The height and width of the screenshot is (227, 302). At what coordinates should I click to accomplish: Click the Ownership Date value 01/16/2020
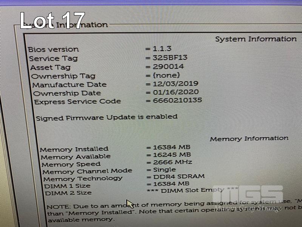coord(176,92)
